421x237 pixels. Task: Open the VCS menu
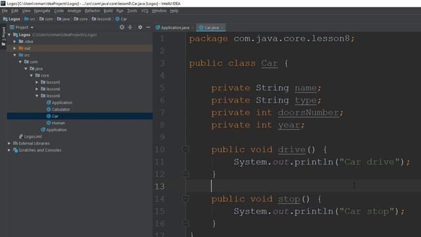point(145,11)
